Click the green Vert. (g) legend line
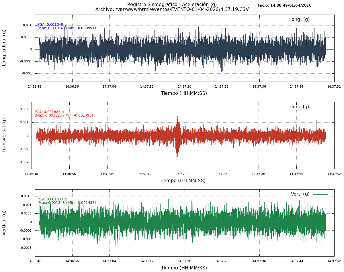The height and width of the screenshot is (272, 344). pos(320,194)
